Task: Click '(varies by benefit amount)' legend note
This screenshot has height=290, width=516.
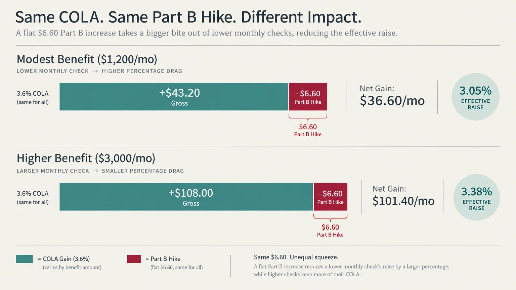Action: [72, 268]
